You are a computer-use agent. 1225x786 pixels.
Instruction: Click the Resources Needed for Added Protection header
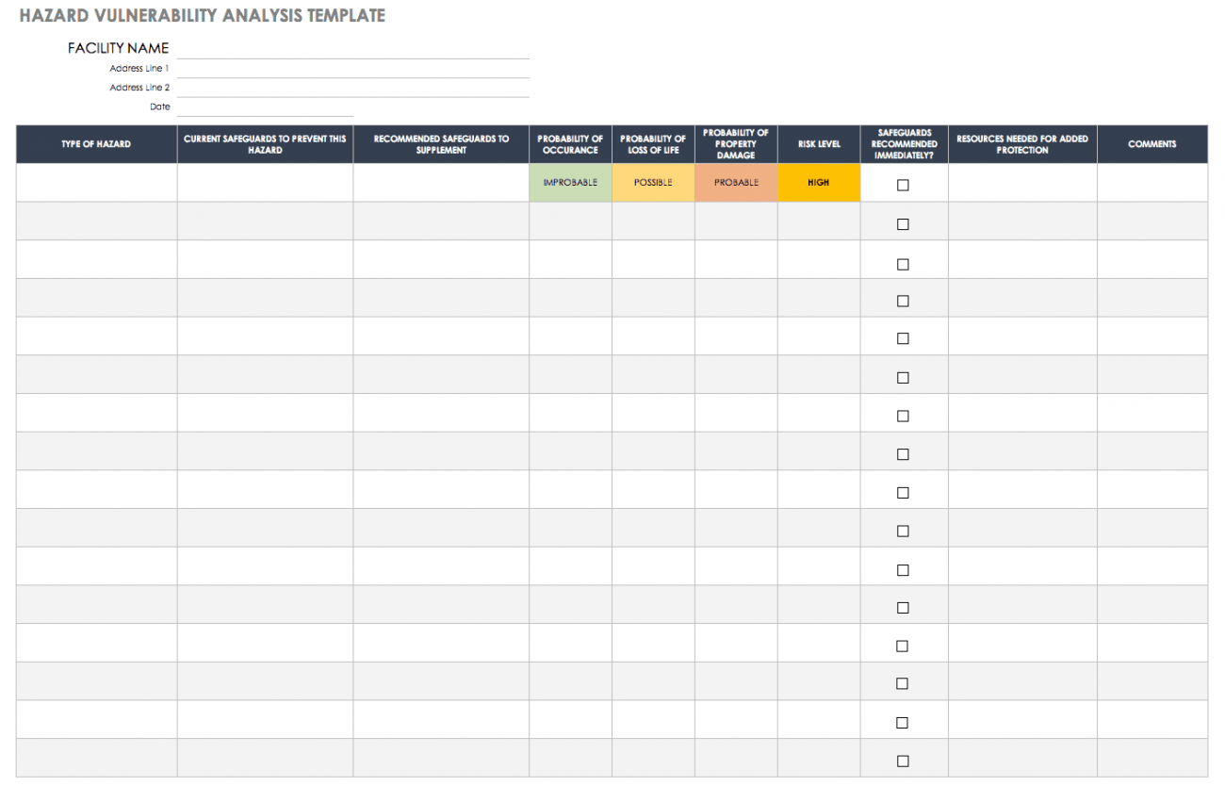click(1022, 144)
